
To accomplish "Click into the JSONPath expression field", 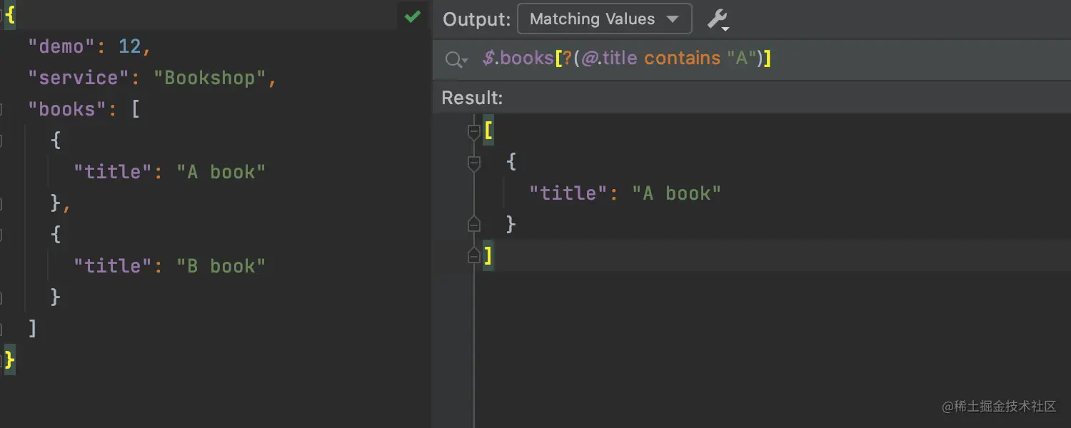I will pyautogui.click(x=751, y=58).
